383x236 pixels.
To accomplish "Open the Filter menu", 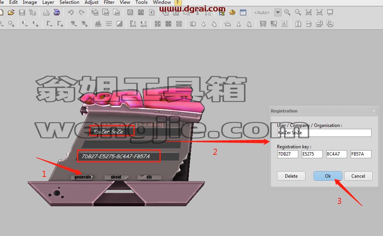I will pos(109,2).
